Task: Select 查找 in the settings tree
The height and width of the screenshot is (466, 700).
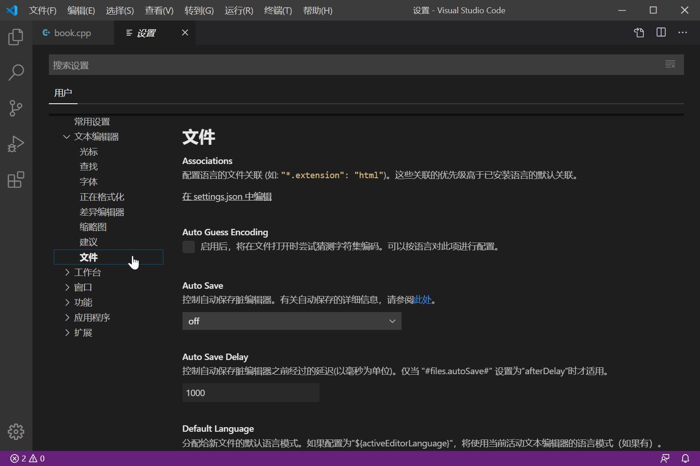Action: [x=89, y=167]
